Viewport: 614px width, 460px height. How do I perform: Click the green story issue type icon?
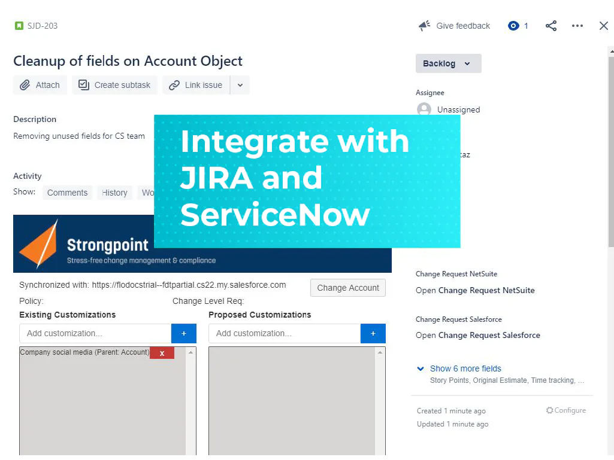pos(19,26)
